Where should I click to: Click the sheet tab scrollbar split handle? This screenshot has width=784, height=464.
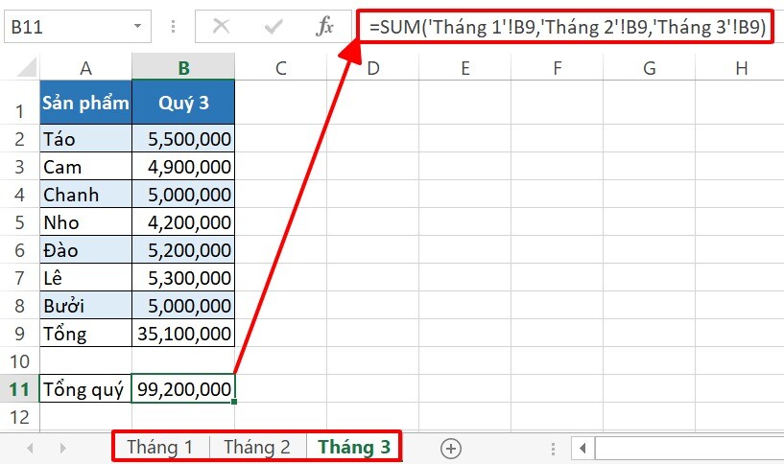(553, 448)
